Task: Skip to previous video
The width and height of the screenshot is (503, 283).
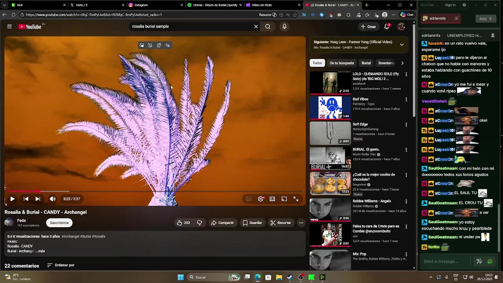Action: 26,199
